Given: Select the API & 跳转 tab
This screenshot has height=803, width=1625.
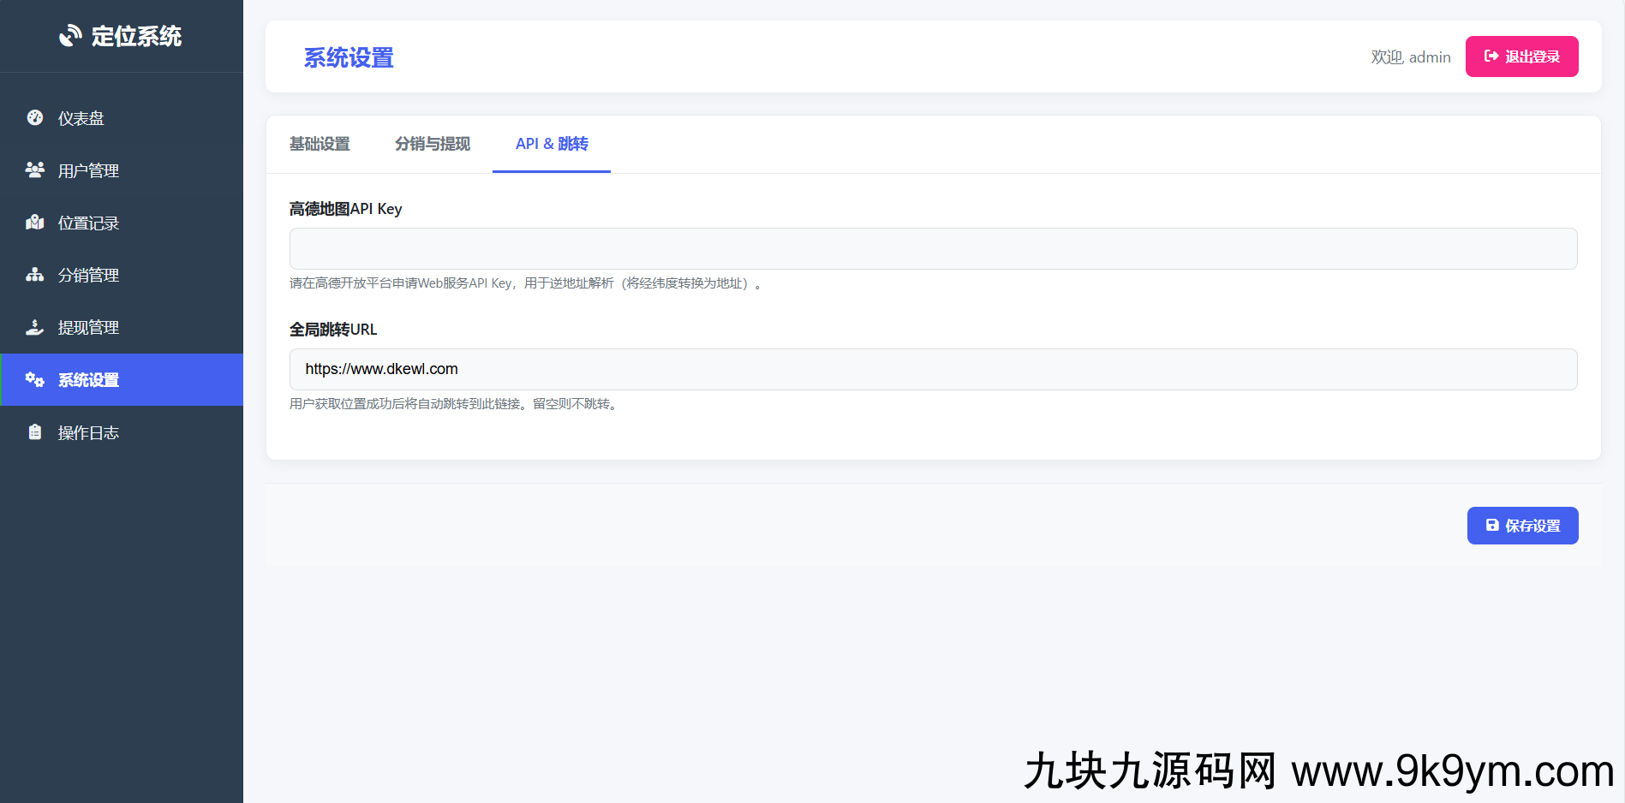Looking at the screenshot, I should tap(552, 144).
